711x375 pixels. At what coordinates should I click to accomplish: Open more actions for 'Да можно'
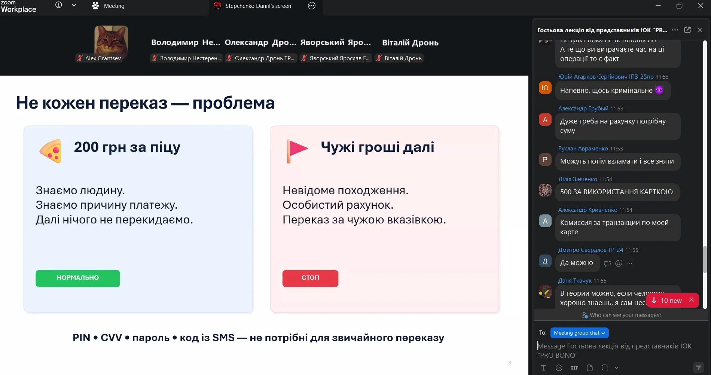[x=630, y=263]
